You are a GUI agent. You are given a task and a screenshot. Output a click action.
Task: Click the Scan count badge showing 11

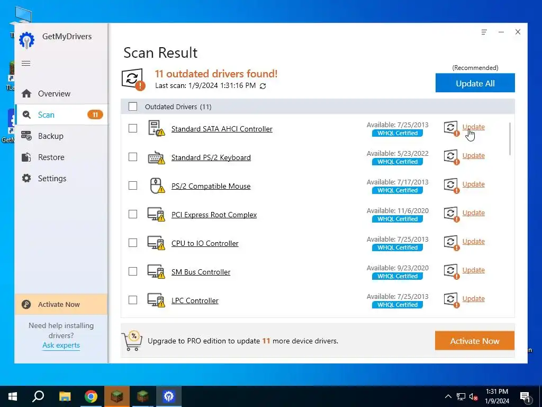95,114
